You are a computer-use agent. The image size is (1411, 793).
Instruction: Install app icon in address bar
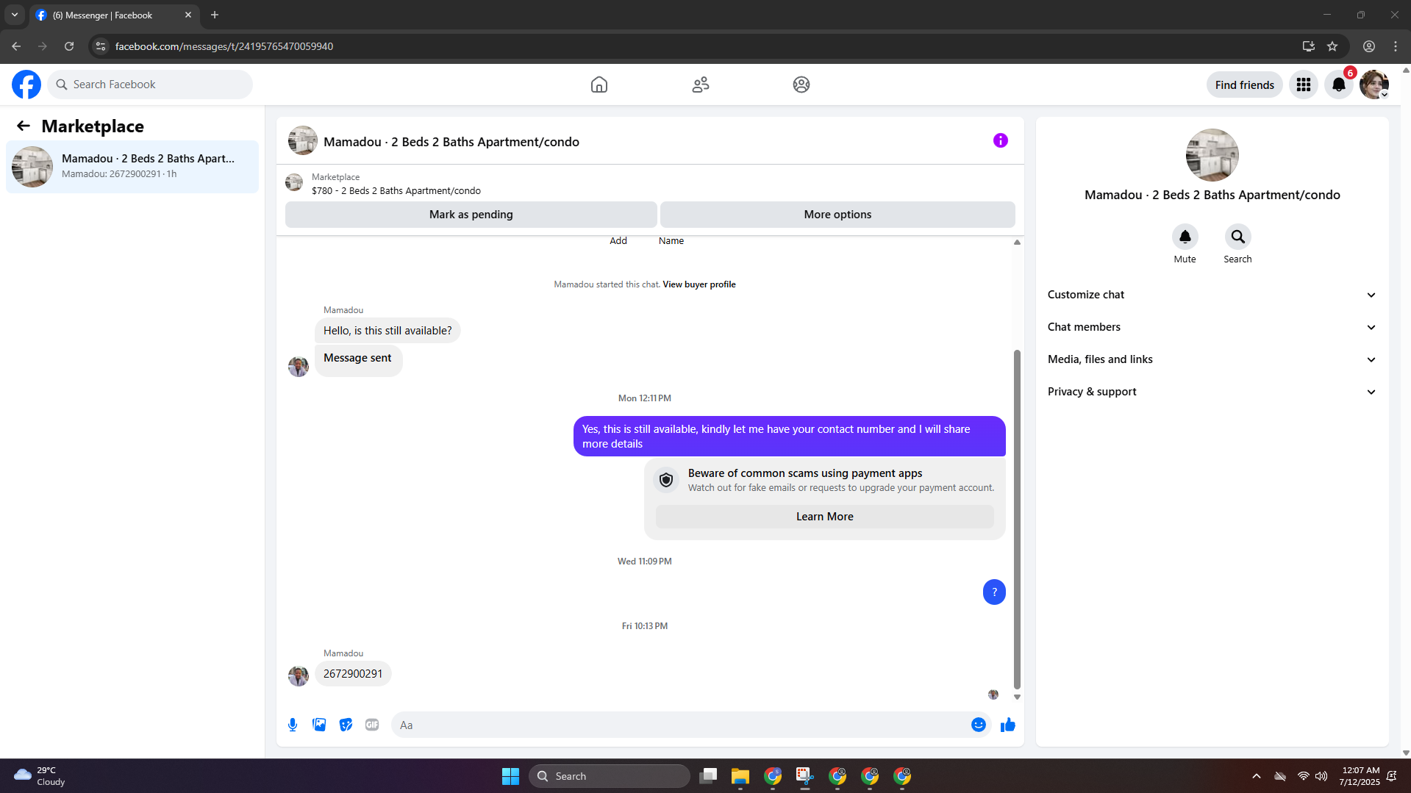pos(1308,46)
